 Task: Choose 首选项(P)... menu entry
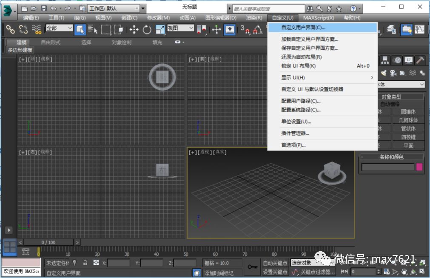click(x=322, y=145)
